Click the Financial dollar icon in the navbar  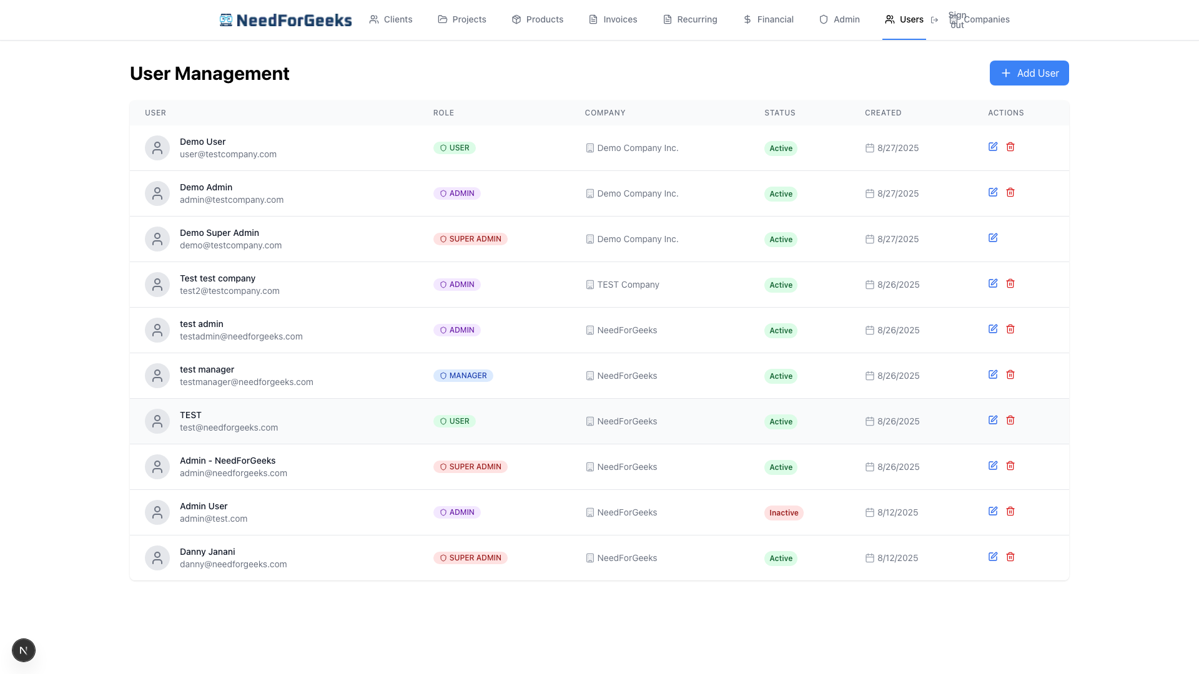tap(747, 19)
